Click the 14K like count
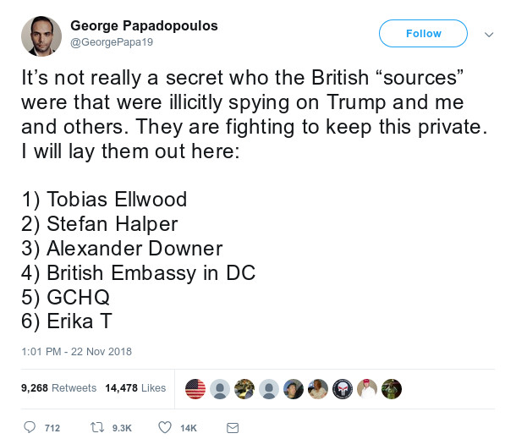Image resolution: width=516 pixels, height=439 pixels. tap(189, 428)
